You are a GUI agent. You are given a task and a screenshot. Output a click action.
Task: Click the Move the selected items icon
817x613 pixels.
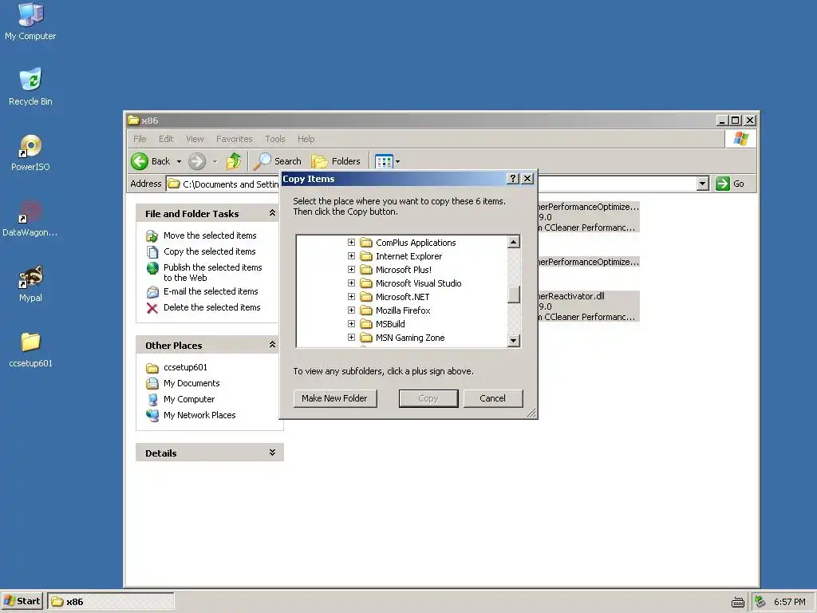coord(152,235)
